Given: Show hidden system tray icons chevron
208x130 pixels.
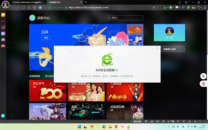Looking at the screenshot, I should [x=169, y=127].
